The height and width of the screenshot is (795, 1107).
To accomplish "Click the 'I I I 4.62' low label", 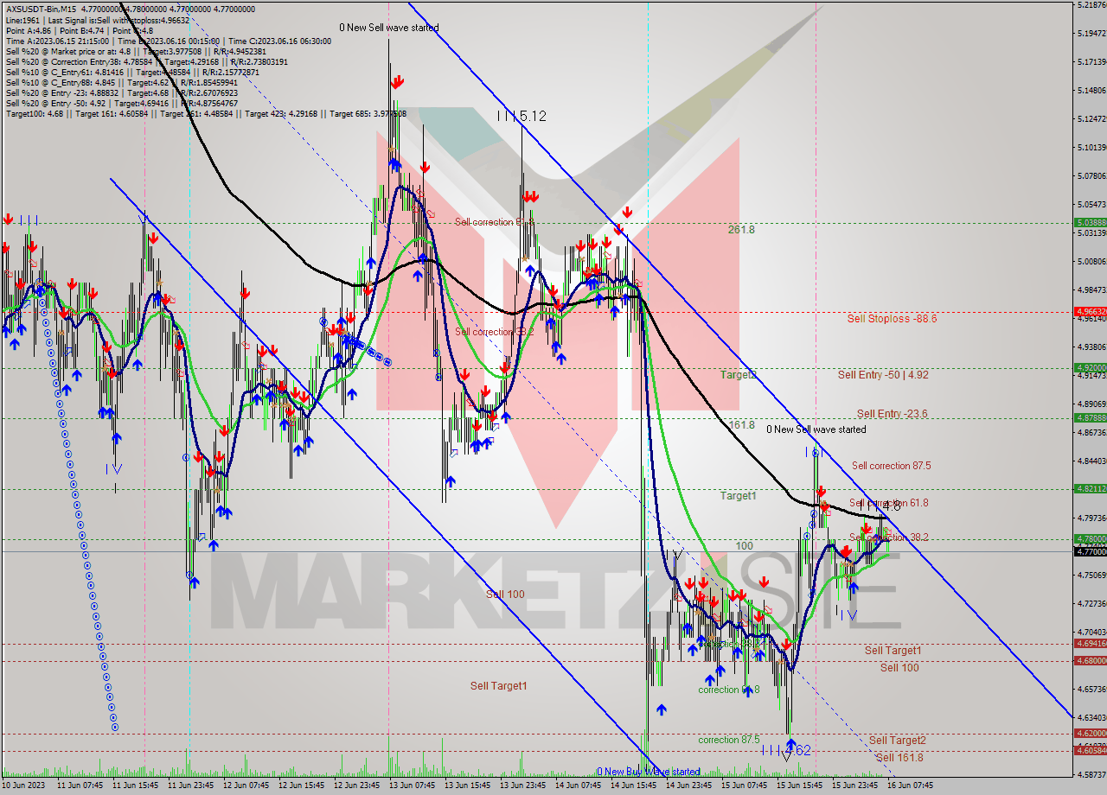I will (x=786, y=750).
